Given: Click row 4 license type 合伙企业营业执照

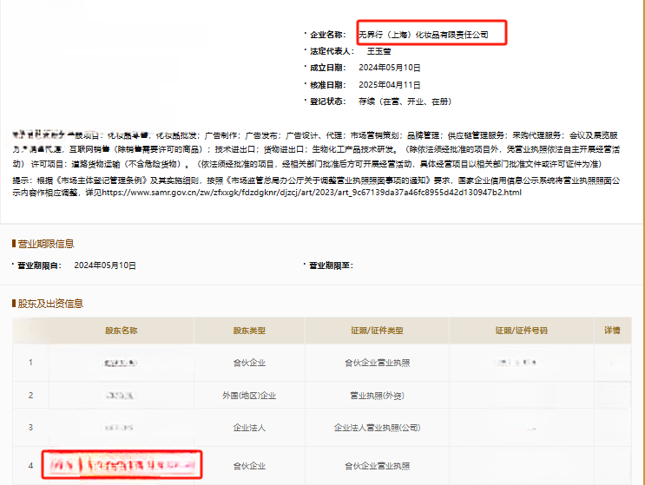Looking at the screenshot, I should pos(378,466).
